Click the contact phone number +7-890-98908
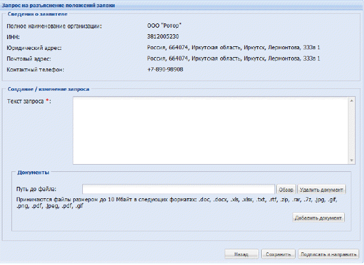Image resolution: width=364 pixels, height=265 pixels. 165,69
